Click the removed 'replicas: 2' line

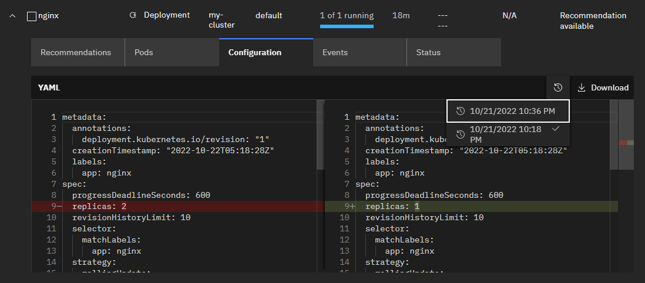pyautogui.click(x=99, y=207)
